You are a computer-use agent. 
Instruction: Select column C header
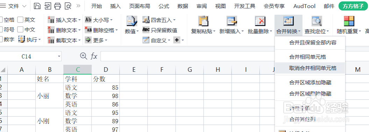pyautogui.click(x=77, y=70)
